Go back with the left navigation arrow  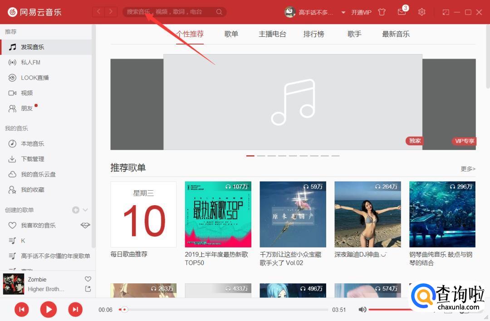[99, 12]
